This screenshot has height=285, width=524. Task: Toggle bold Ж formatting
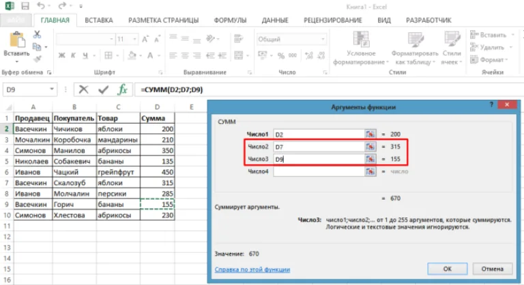click(x=62, y=55)
